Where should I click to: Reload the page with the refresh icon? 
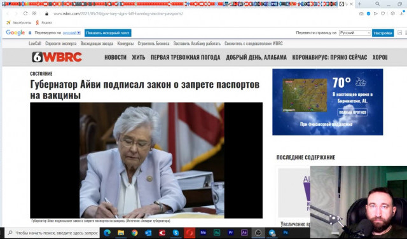pos(25,13)
